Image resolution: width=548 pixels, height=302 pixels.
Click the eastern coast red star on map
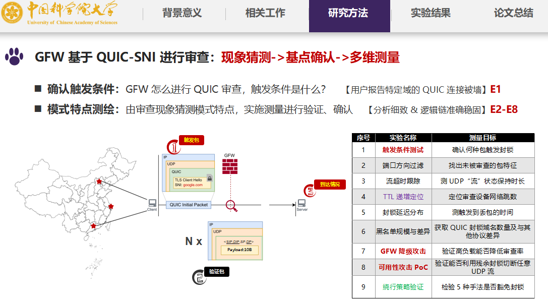coord(111,206)
